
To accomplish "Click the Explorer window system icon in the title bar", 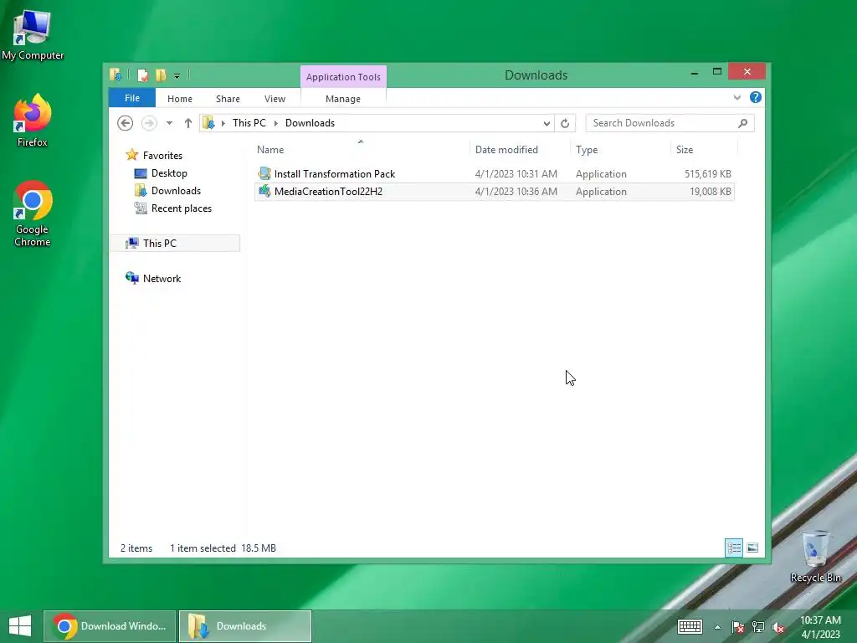I will [x=115, y=75].
